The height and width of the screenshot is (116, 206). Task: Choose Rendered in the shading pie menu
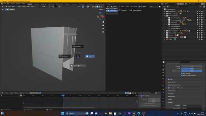(78, 46)
